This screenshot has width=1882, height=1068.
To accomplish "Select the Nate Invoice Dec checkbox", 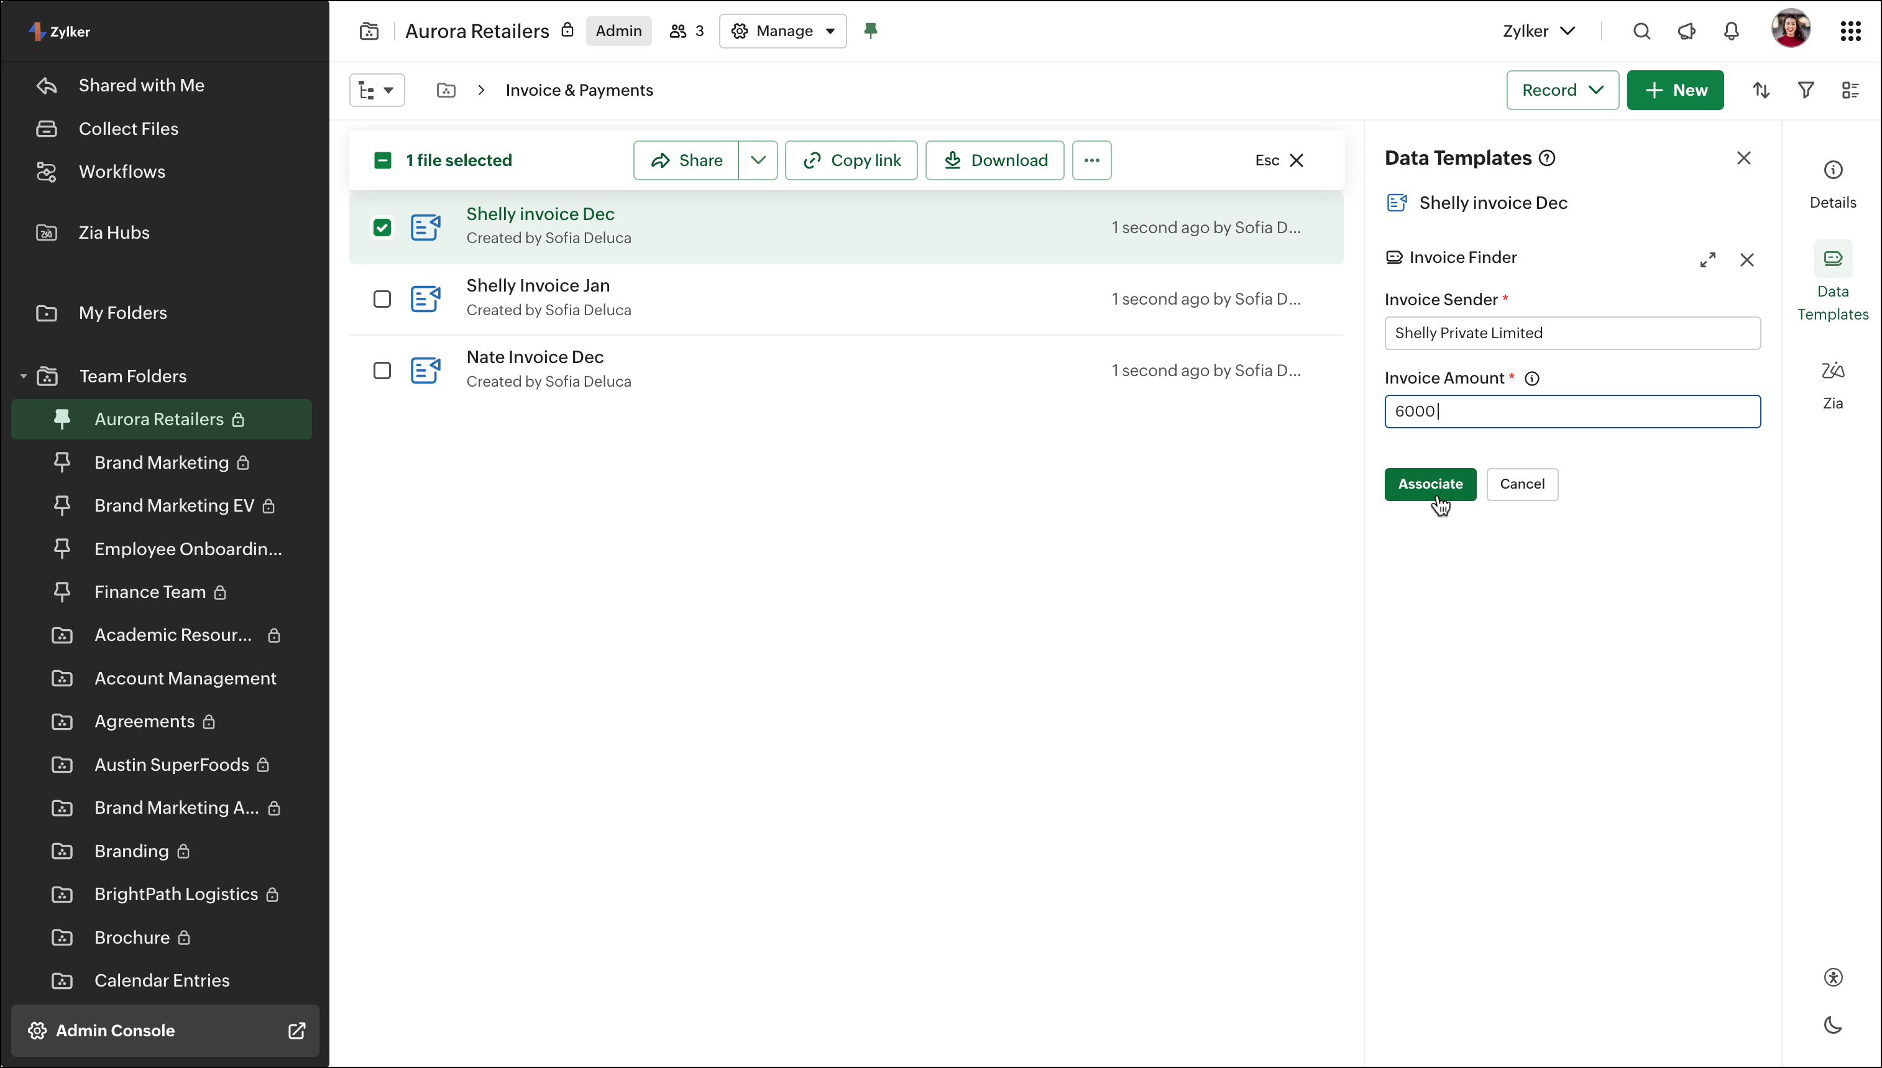I will click(382, 371).
